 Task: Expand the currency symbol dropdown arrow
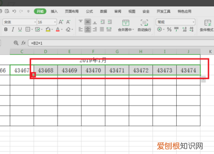pyautogui.click(x=164, y=30)
